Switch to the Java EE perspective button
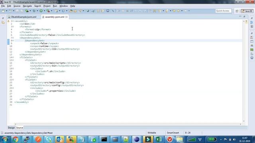The width and height of the screenshot is (255, 143). click(247, 11)
